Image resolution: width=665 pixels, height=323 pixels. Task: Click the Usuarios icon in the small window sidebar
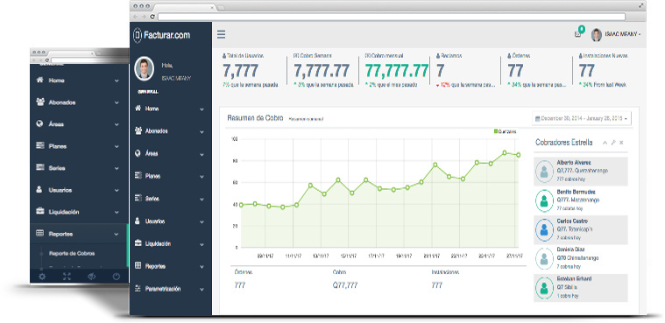40,190
